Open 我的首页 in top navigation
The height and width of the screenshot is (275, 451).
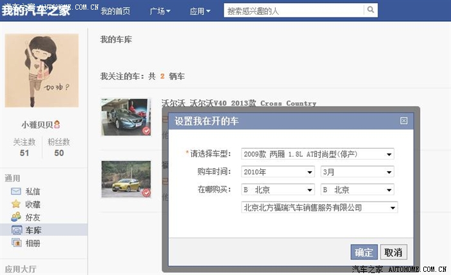(115, 11)
